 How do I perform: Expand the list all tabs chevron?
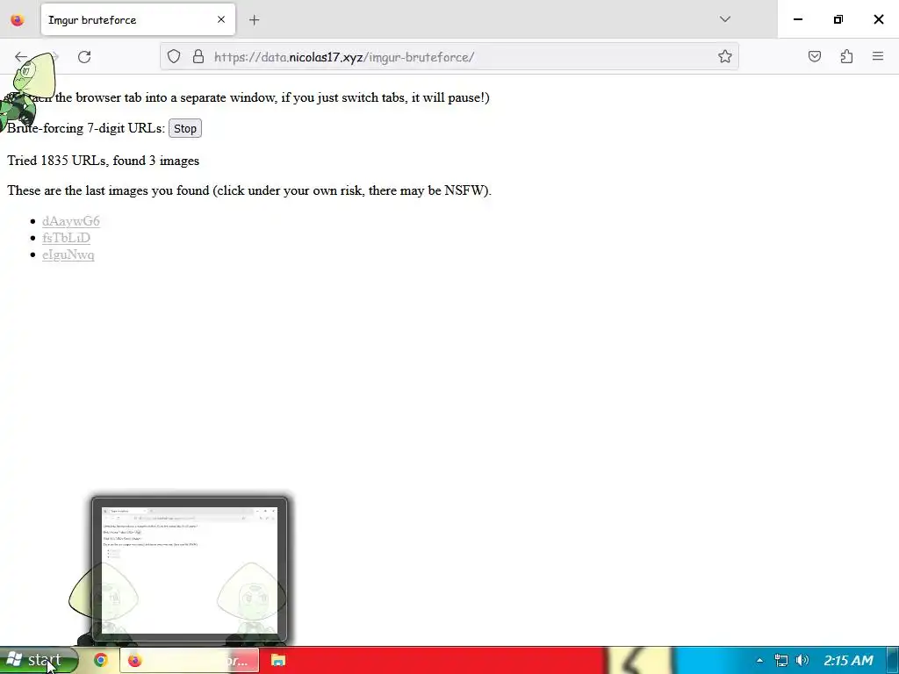[x=724, y=19]
